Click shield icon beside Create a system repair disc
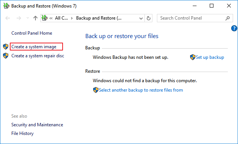 6,56
